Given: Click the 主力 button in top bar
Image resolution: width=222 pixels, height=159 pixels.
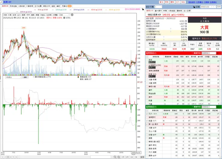Looking at the screenshot, I should pyautogui.click(x=178, y=2).
